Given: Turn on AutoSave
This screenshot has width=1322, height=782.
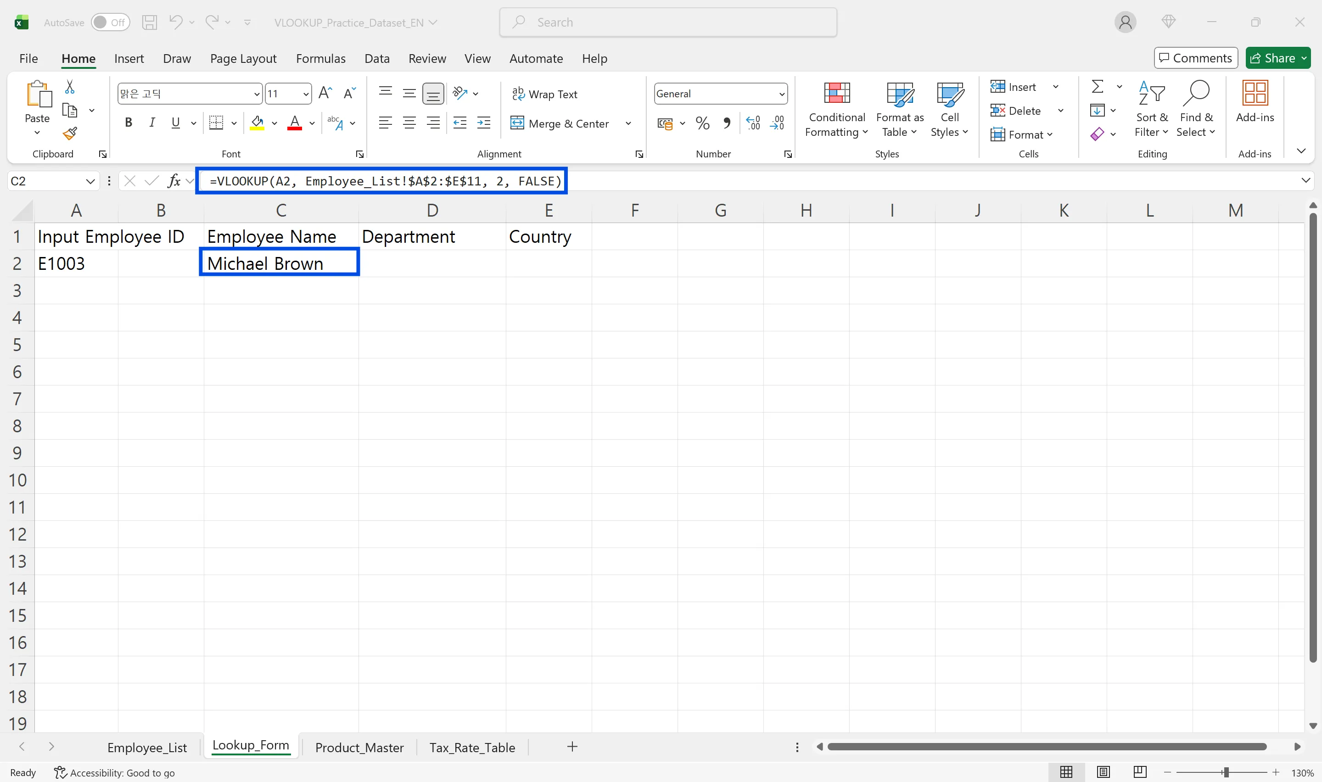Looking at the screenshot, I should click(x=110, y=22).
